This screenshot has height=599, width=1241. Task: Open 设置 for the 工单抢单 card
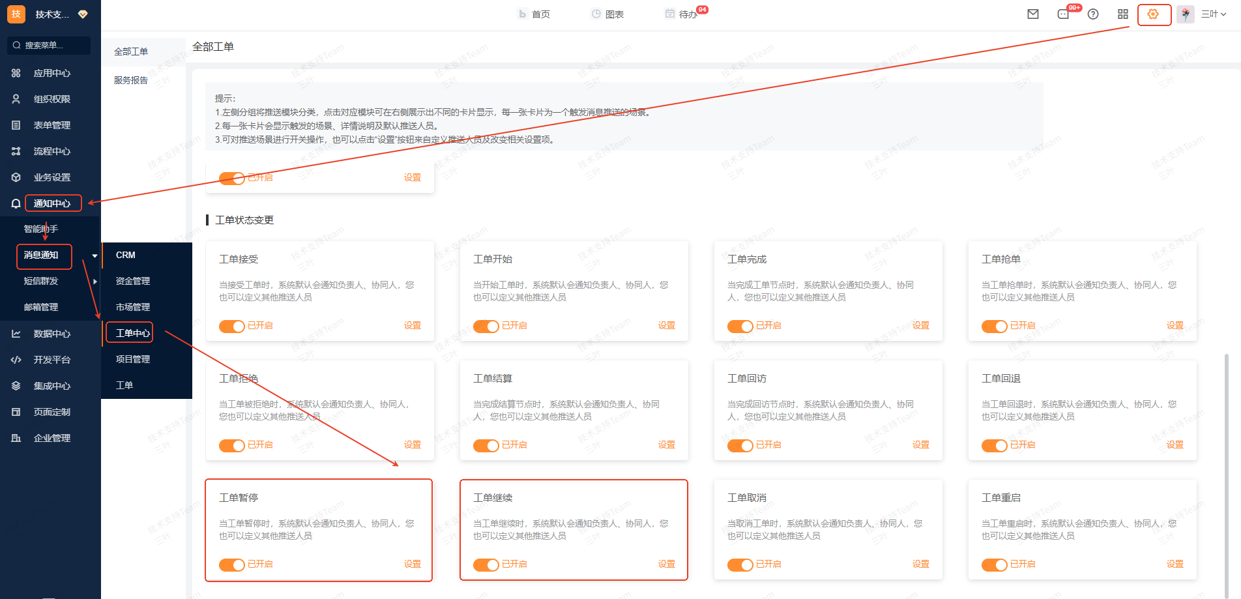click(x=1175, y=325)
